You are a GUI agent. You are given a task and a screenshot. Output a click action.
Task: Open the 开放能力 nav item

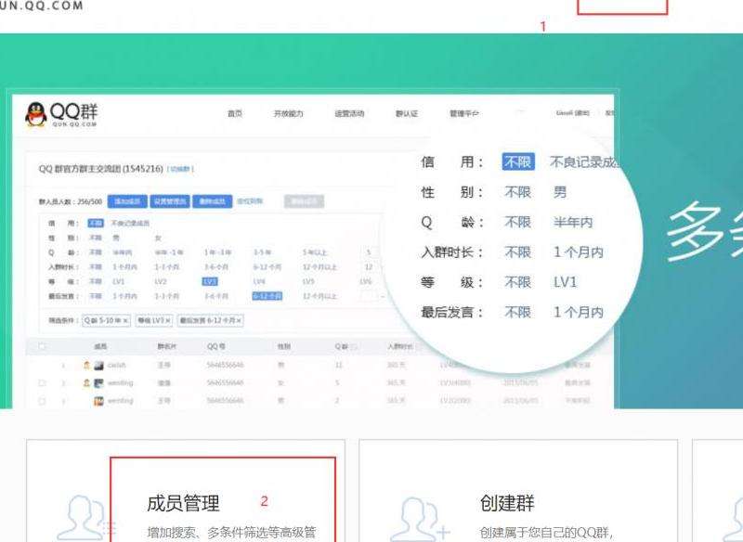289,113
